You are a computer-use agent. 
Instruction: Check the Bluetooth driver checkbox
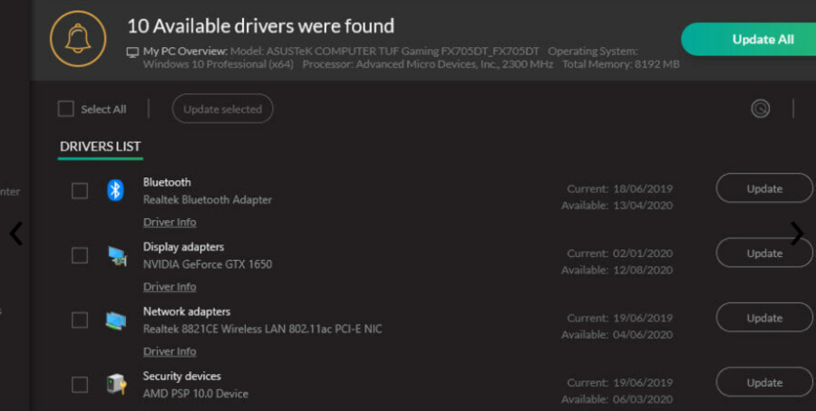pyautogui.click(x=80, y=190)
